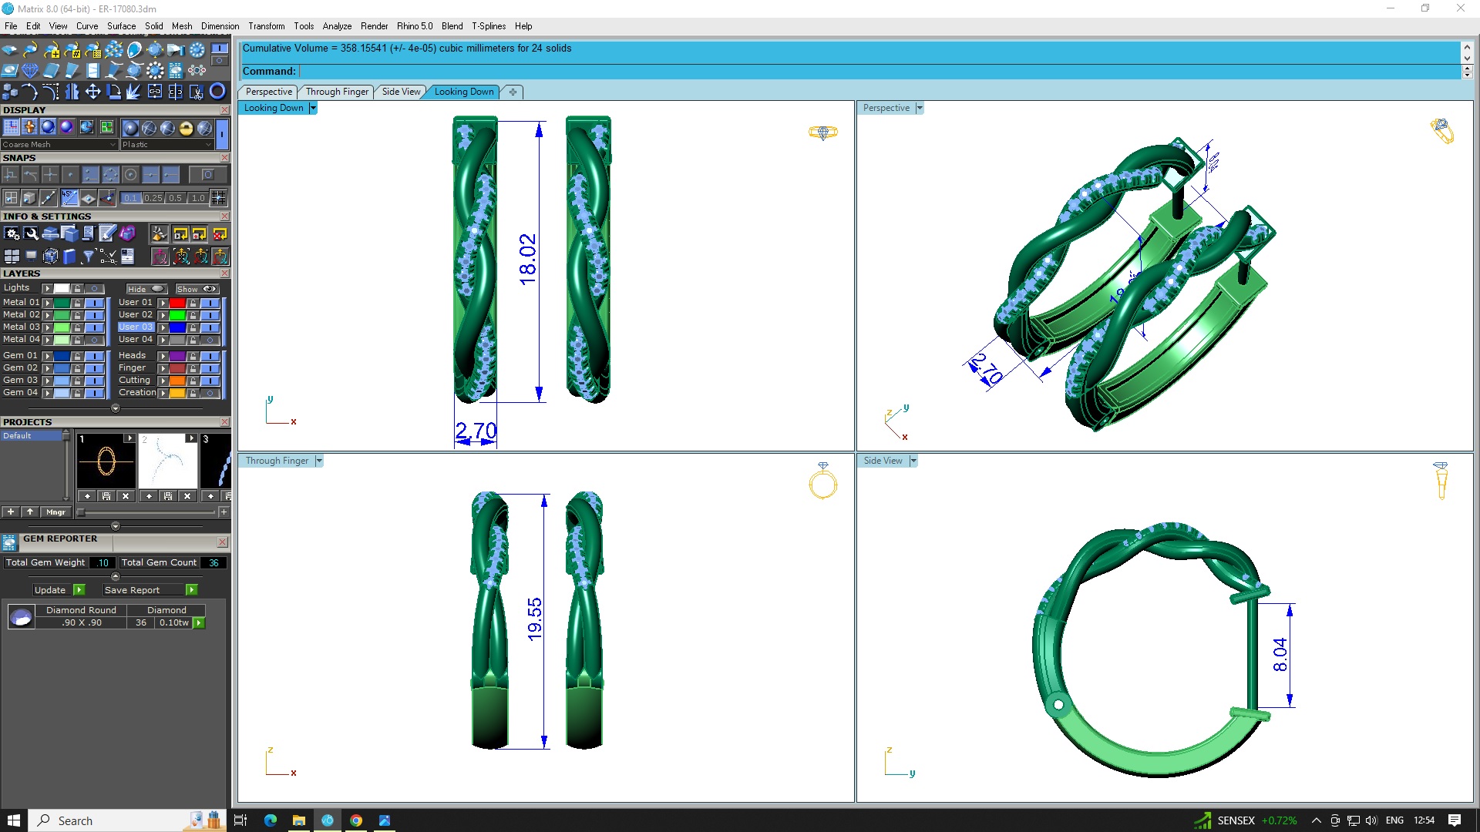Click the torus ring tool icon
Image resolution: width=1480 pixels, height=832 pixels.
coord(218,92)
